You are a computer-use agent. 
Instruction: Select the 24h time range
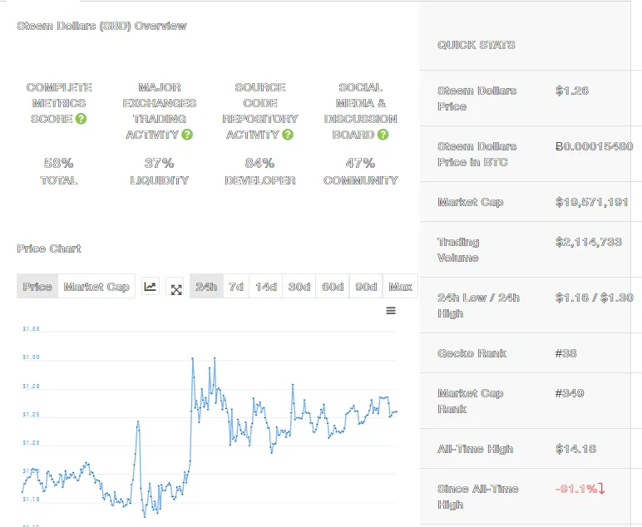pyautogui.click(x=206, y=287)
